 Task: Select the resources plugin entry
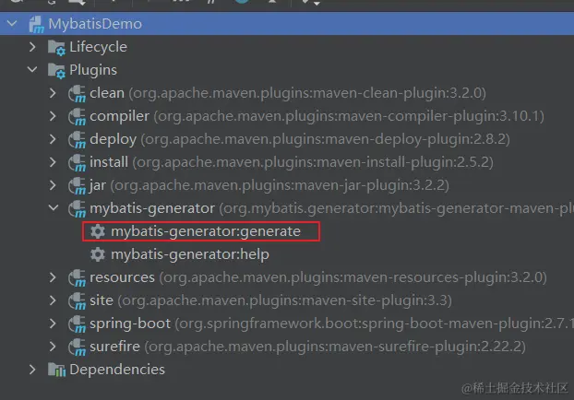tap(318, 277)
